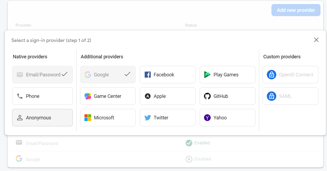Click the Microsoft logo icon

pos(88,118)
